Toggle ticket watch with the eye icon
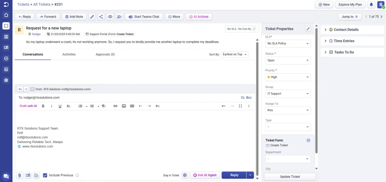386x182 pixels. click(110, 17)
